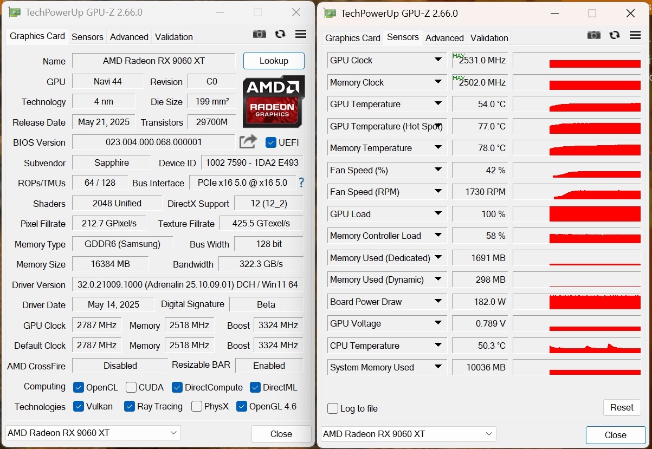Switch to Graphics Card tab in right window
Screen dimensions: 652x449
pos(353,38)
